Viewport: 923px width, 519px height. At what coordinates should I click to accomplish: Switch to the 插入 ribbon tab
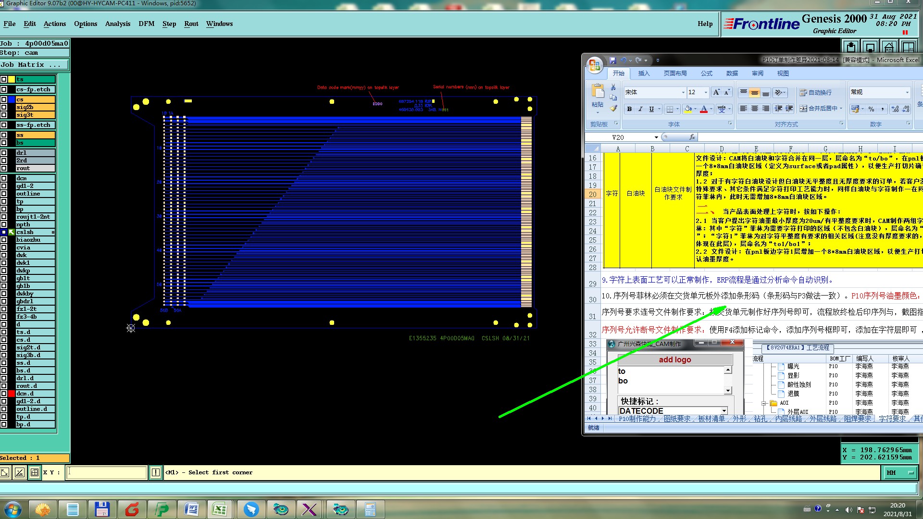point(644,74)
